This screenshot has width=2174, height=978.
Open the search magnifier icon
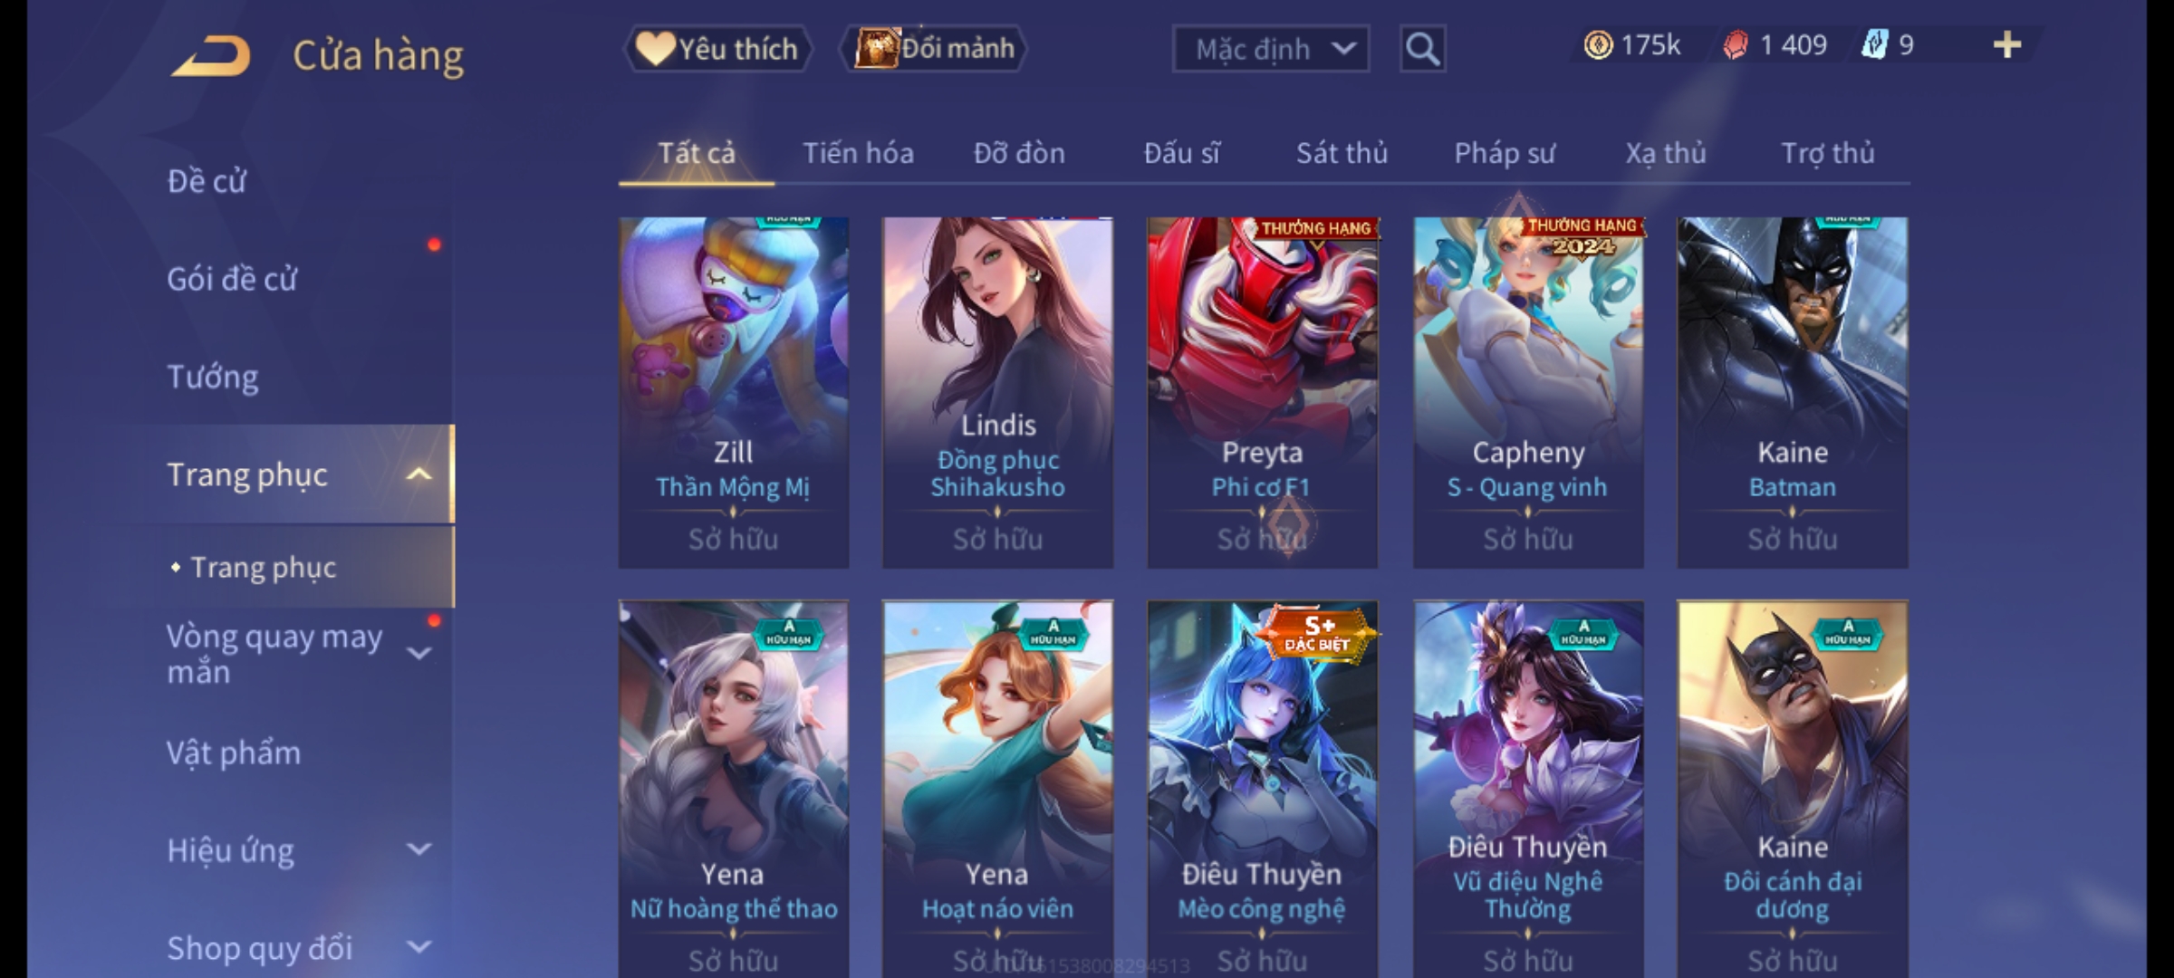1422,49
